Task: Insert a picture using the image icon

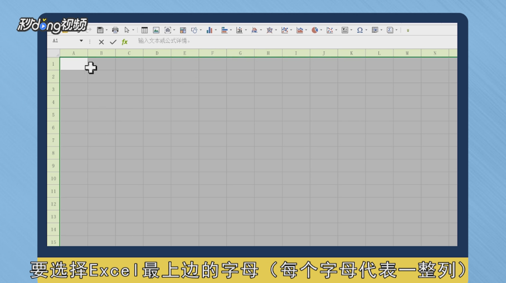Action: [156, 30]
